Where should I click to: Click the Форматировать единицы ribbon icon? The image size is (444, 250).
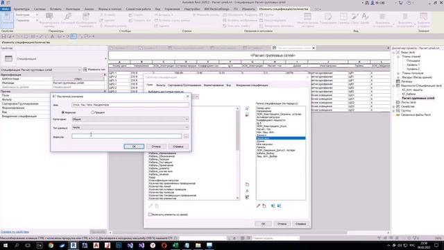tap(49, 19)
